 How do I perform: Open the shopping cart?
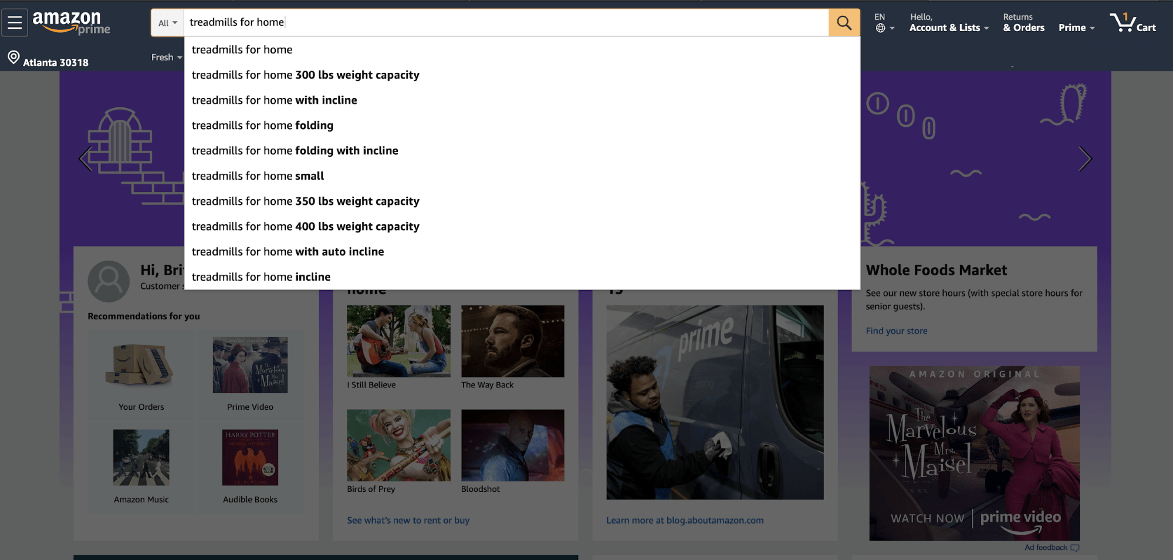(x=1133, y=23)
